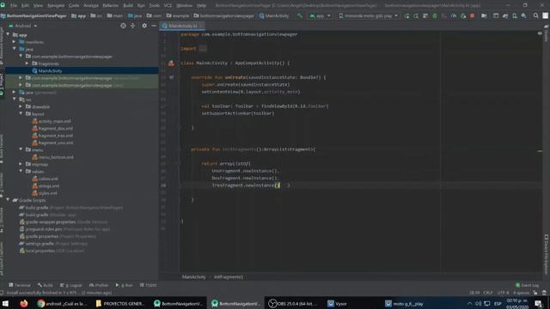Select menu_bottom.xml file
Viewport: 550px width, 309px height.
pos(56,157)
